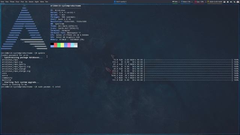The height and width of the screenshot is (135, 240).
Task: Click the 'arcolinux_repo.sig' line
Action: tap(12, 62)
